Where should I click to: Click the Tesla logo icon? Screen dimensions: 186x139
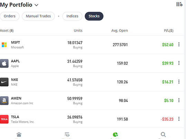pyautogui.click(x=4, y=119)
